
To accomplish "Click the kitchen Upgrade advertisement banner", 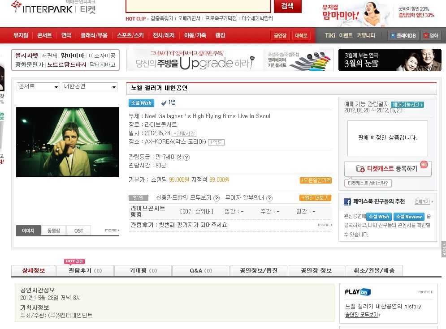I will tap(230, 60).
